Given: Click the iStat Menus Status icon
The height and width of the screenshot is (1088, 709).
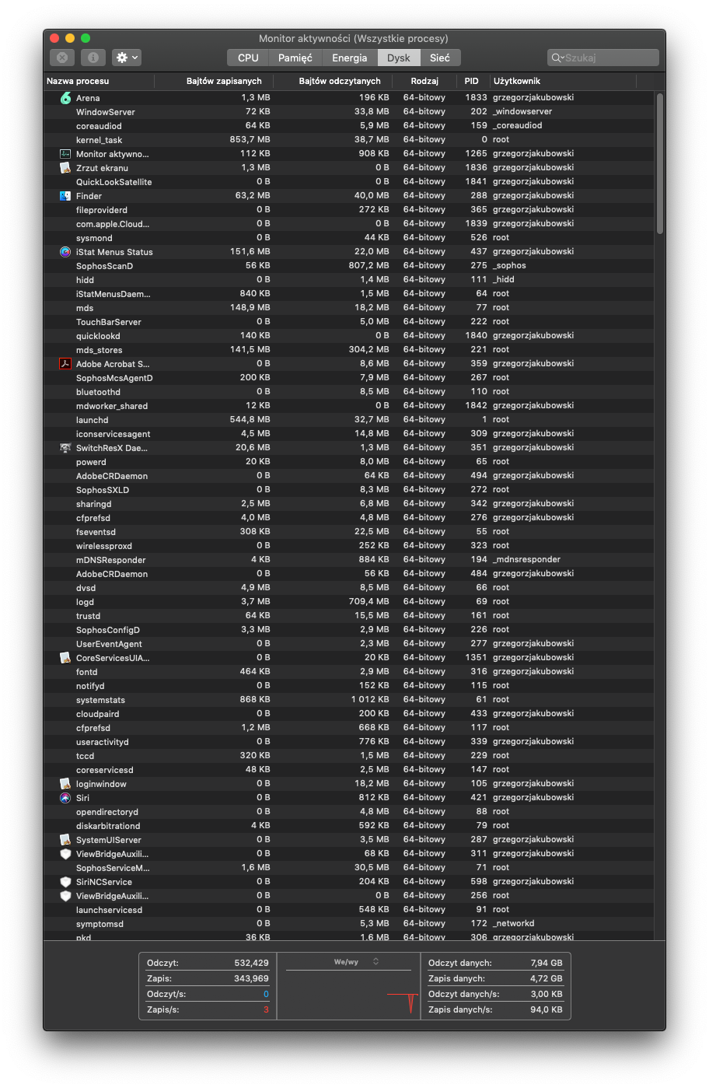Looking at the screenshot, I should (65, 252).
